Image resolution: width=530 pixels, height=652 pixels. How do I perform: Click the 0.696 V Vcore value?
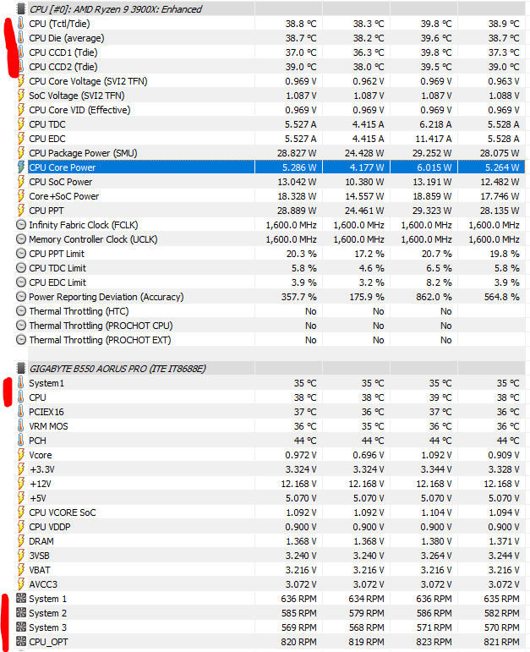click(369, 455)
